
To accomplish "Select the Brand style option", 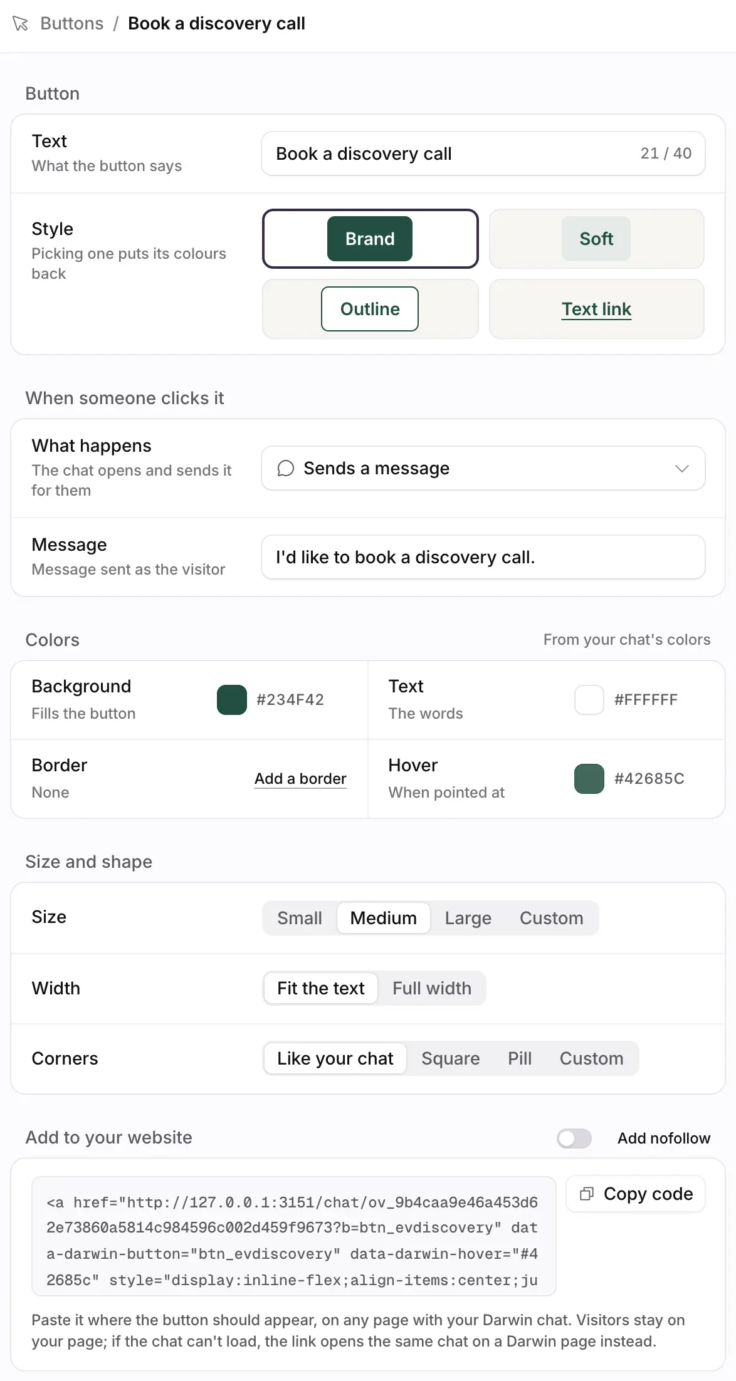I will 370,239.
